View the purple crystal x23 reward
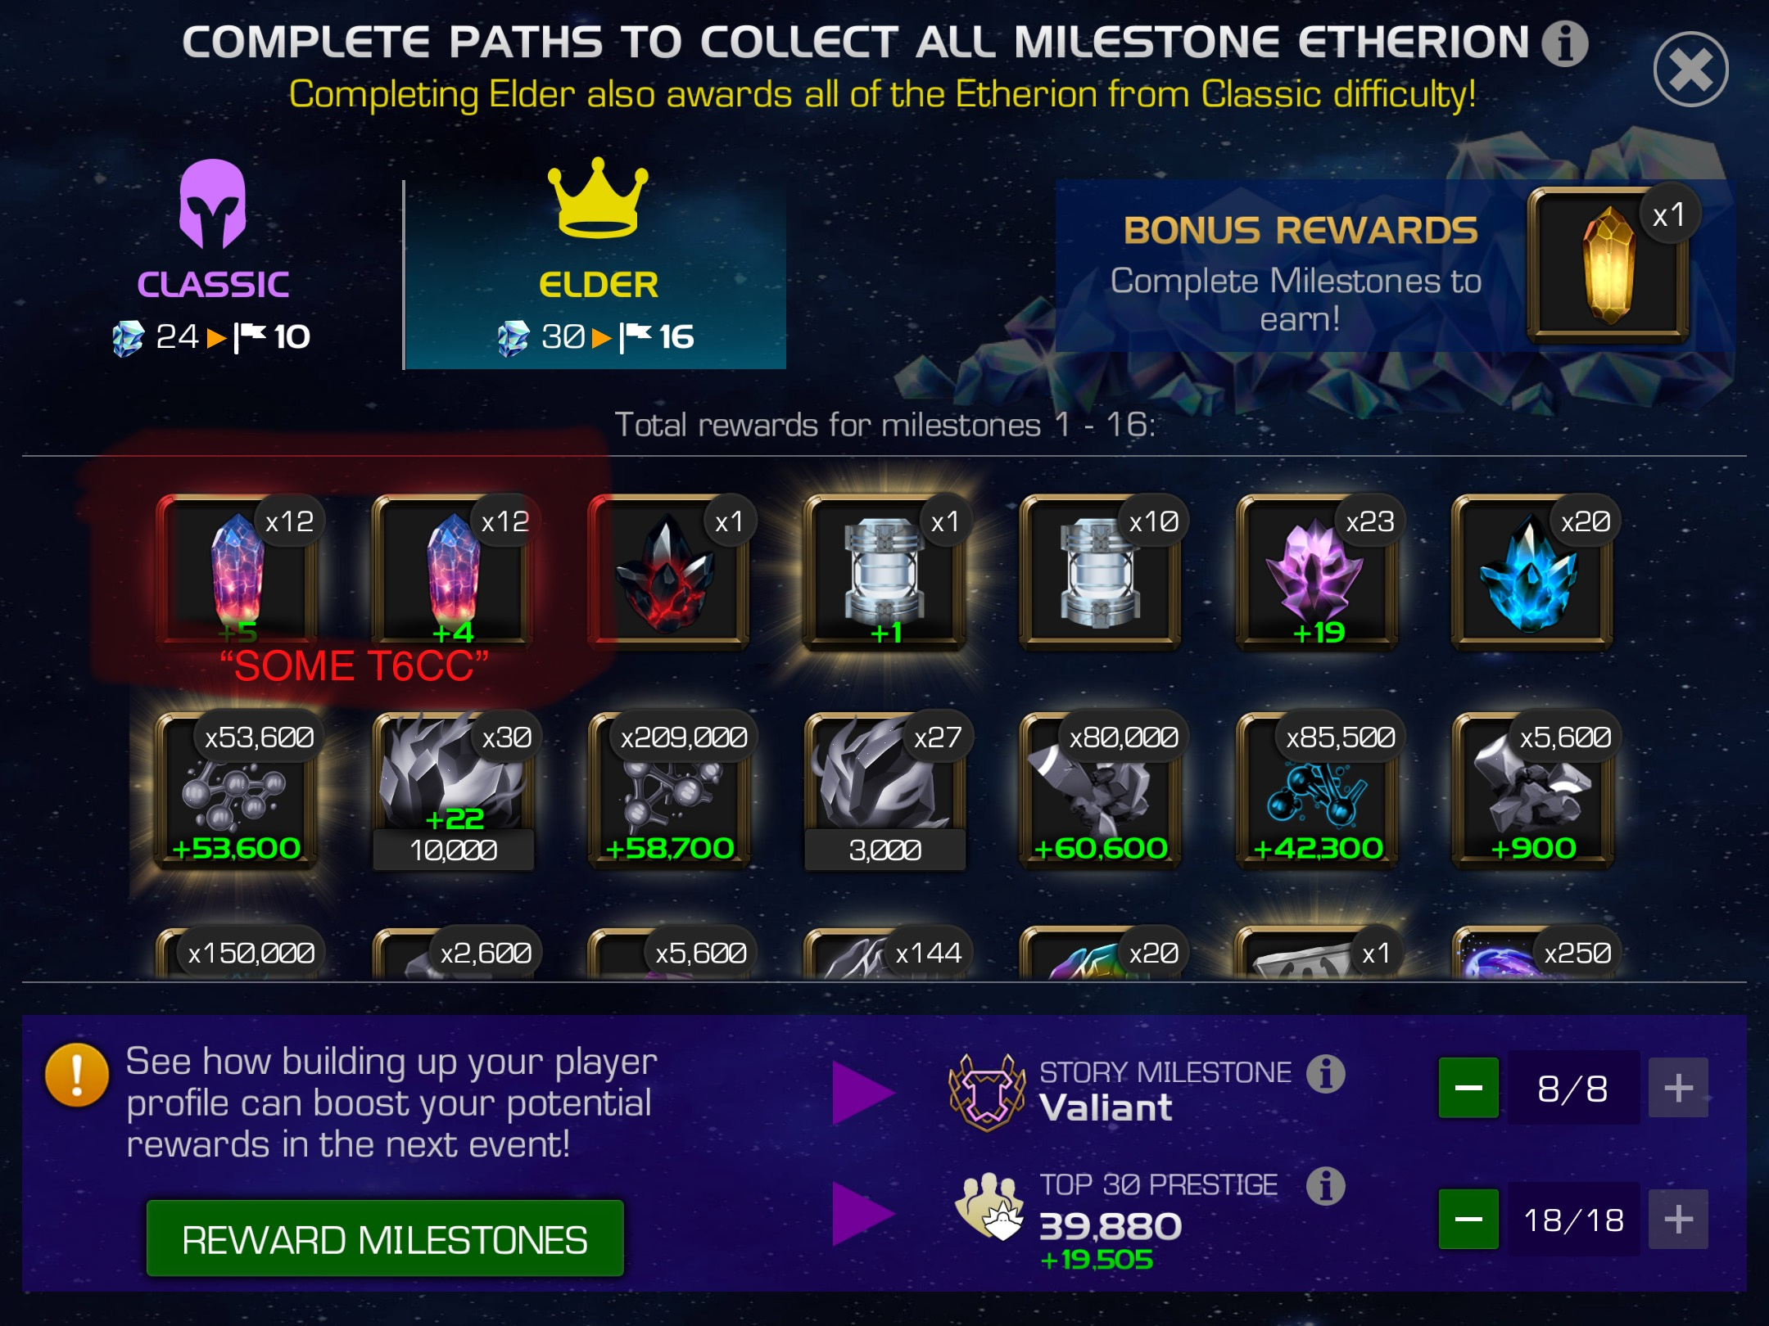 coord(1317,572)
